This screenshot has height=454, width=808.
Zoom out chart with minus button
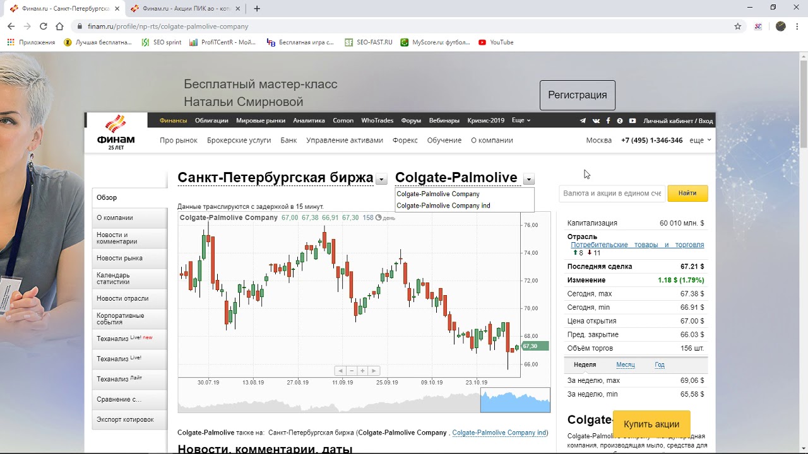(x=351, y=371)
